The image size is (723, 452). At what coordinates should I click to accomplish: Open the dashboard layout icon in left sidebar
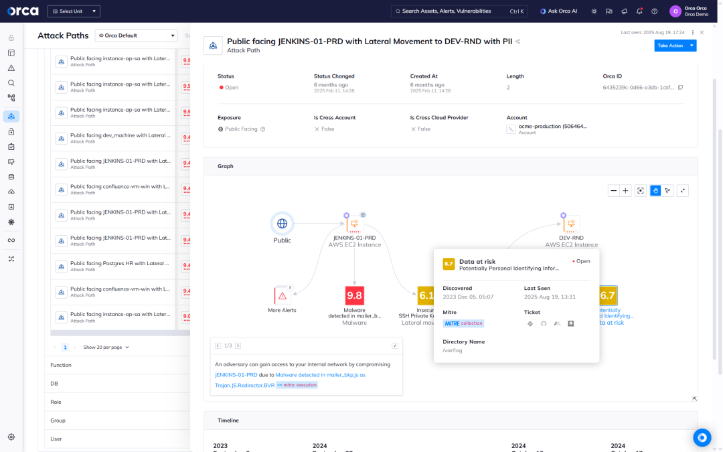click(x=11, y=53)
